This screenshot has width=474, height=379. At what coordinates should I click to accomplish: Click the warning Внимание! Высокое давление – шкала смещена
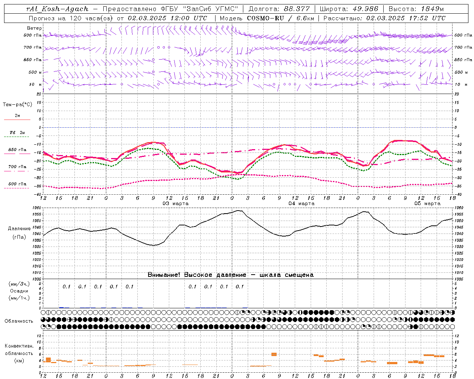coord(231,275)
